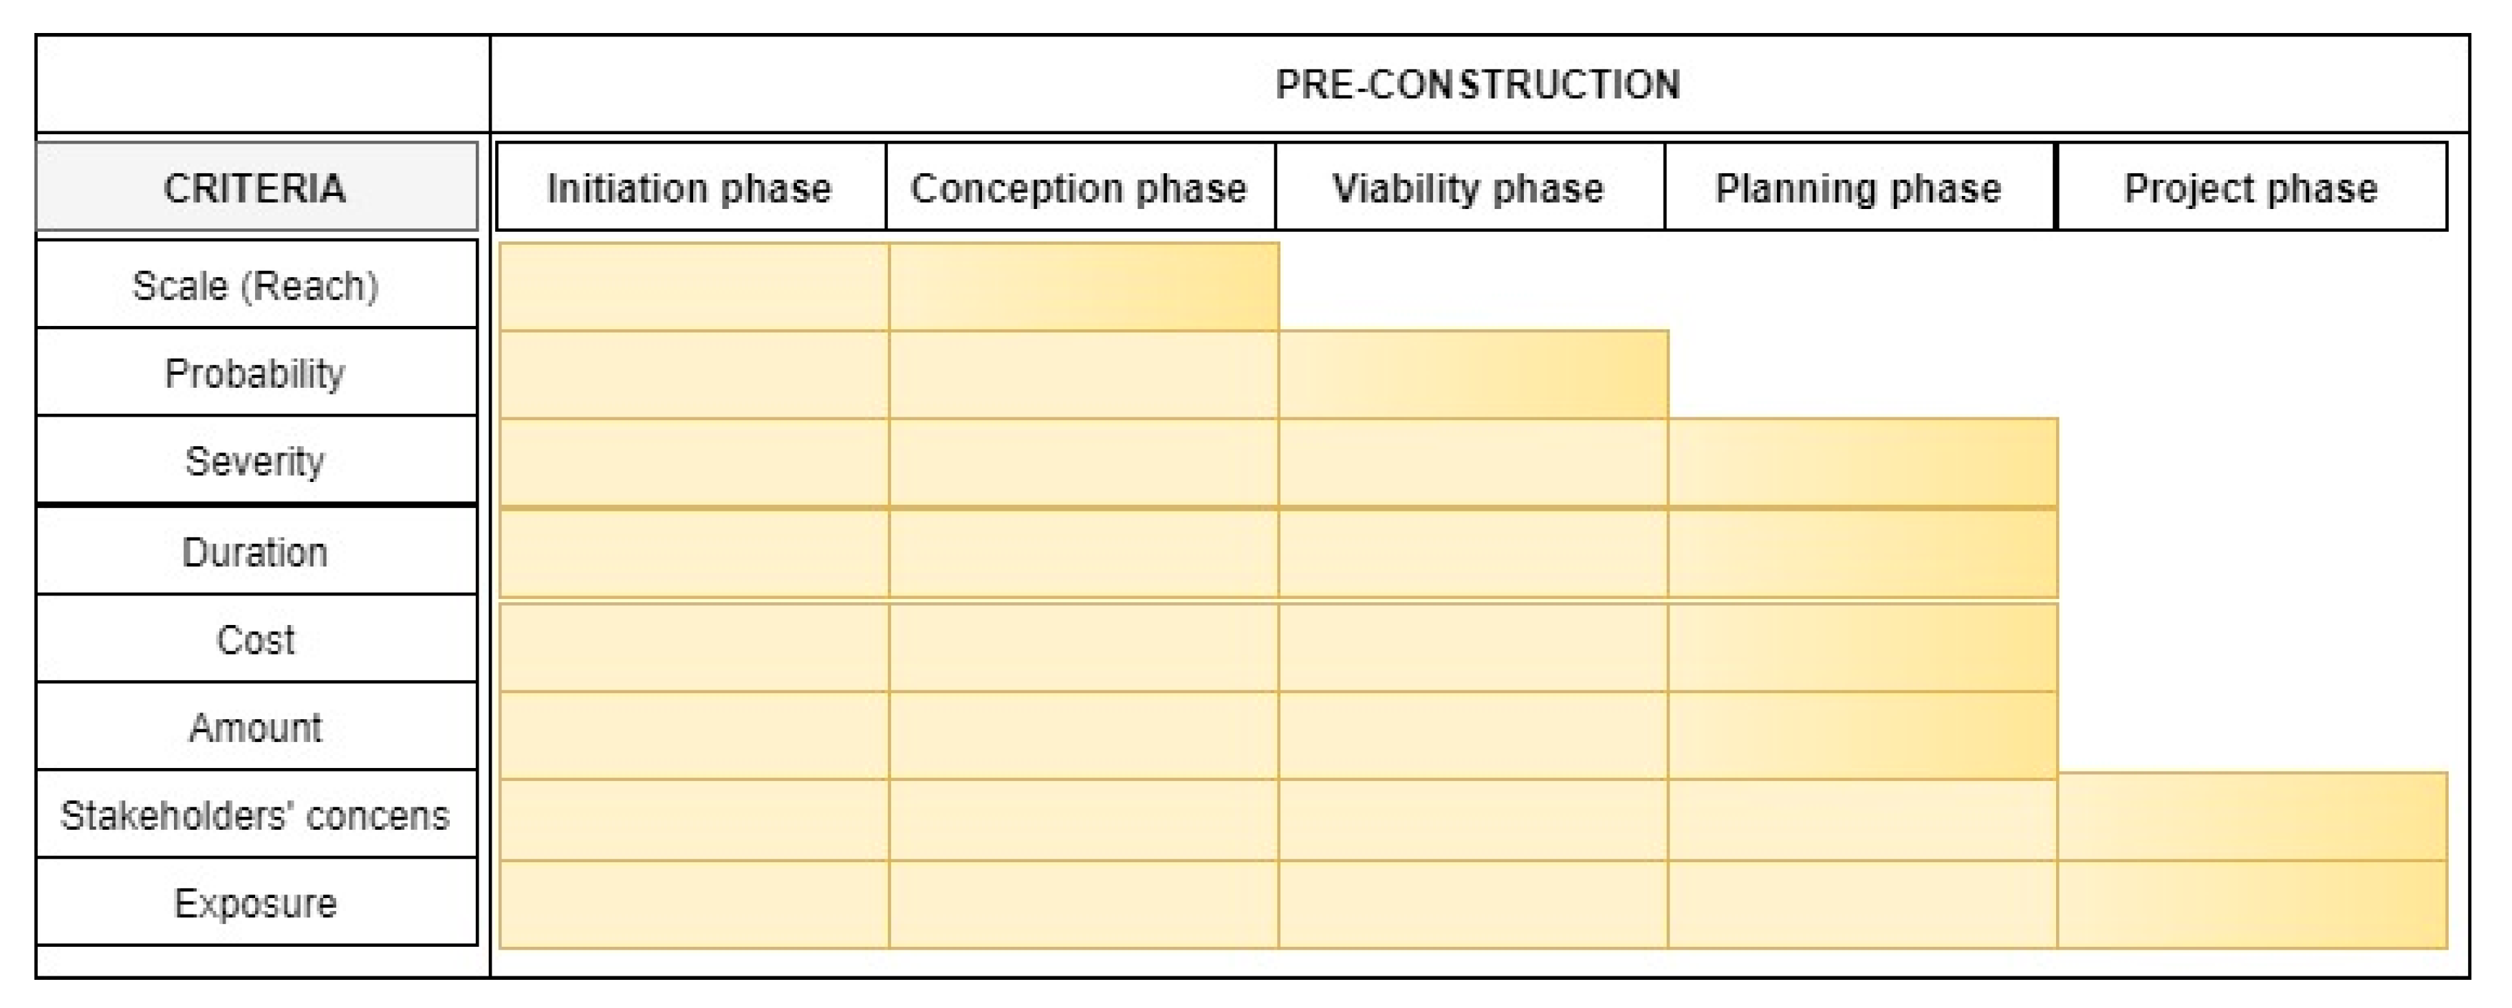Click the Cost cell under Initiation phase

pos(695,647)
